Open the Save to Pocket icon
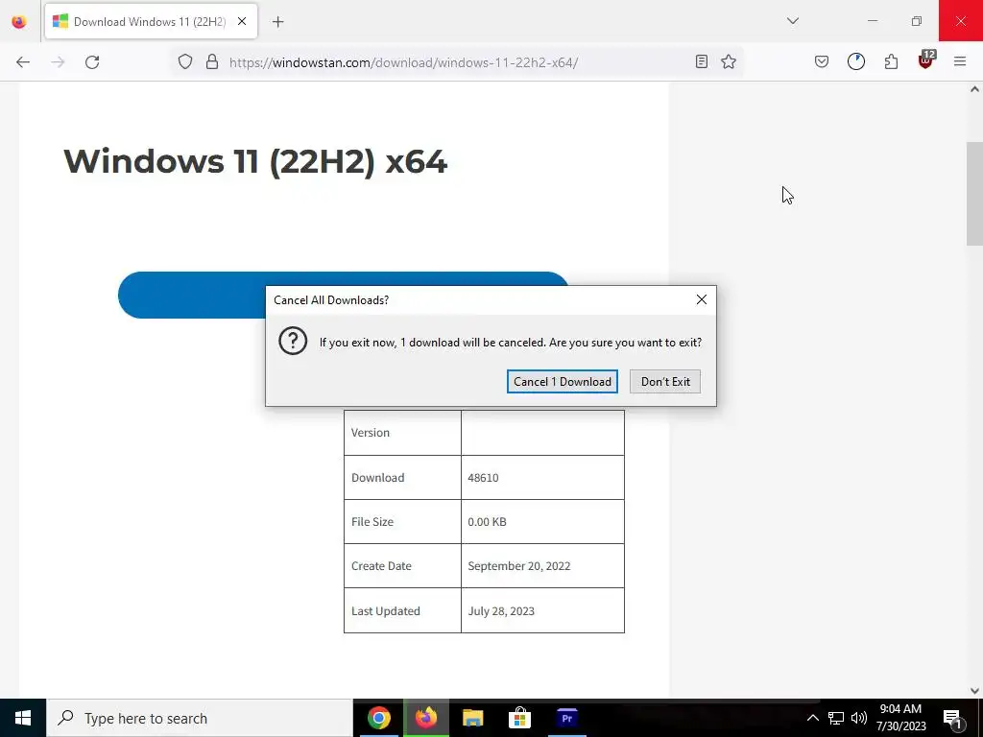The height and width of the screenshot is (737, 983). (822, 61)
